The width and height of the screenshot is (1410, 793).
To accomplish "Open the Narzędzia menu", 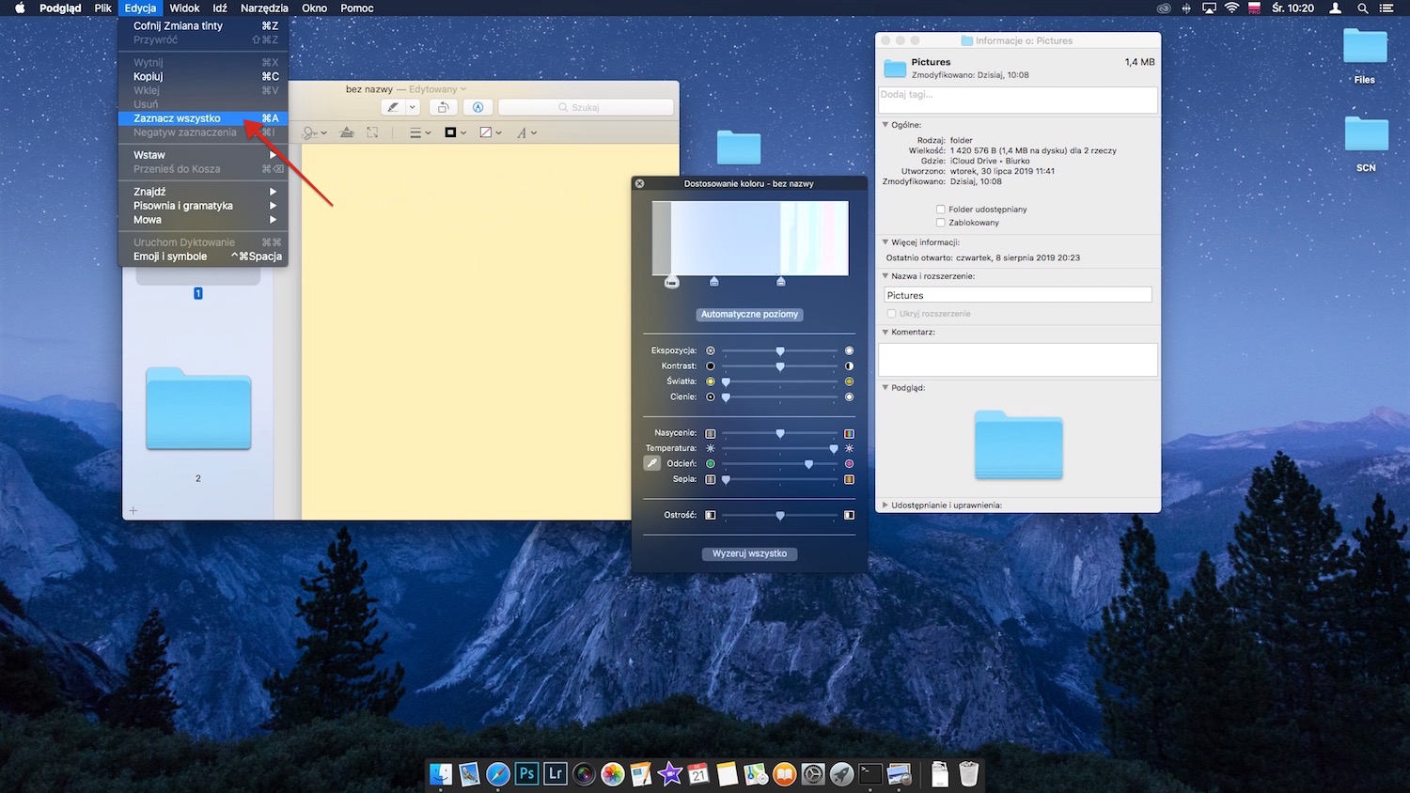I will click(264, 8).
